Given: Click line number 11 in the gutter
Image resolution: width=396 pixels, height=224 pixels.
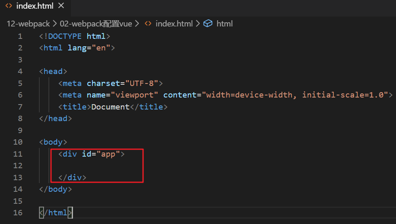Looking at the screenshot, I should pos(18,154).
